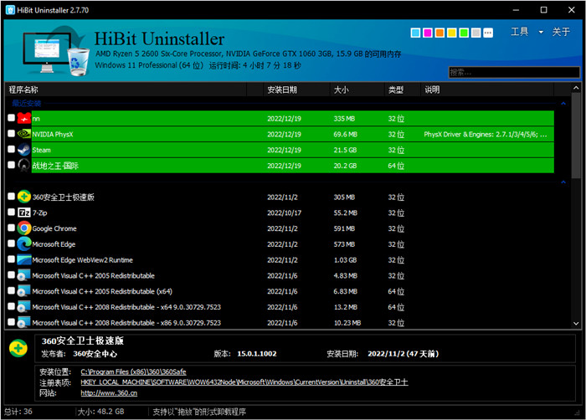Click the 大小: 48.2 GB status entry
586x420 pixels.
(x=101, y=412)
